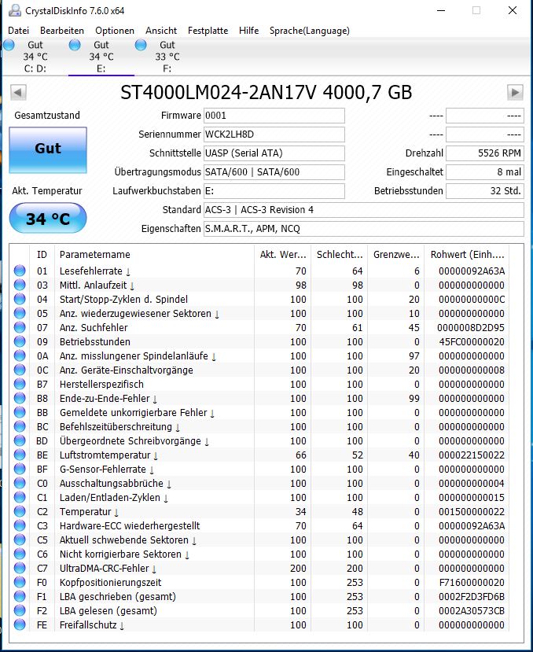Open the Bearbeiten menu
Screen dimensions: 533x652
pos(62,31)
